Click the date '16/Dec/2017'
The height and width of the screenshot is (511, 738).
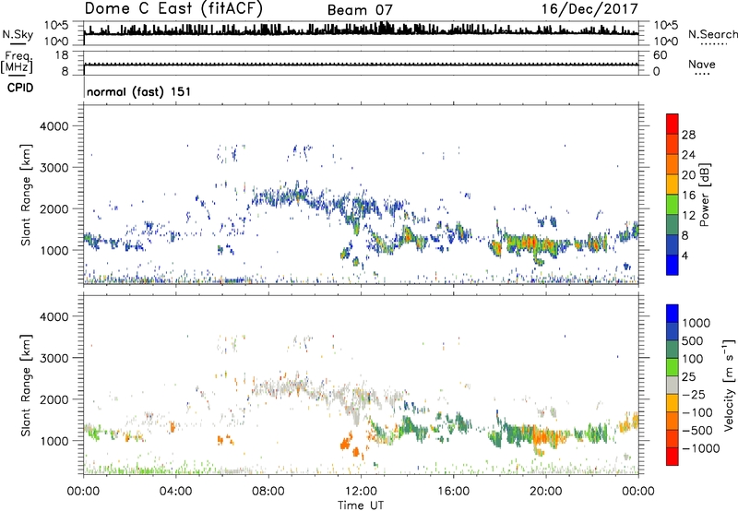coord(589,9)
